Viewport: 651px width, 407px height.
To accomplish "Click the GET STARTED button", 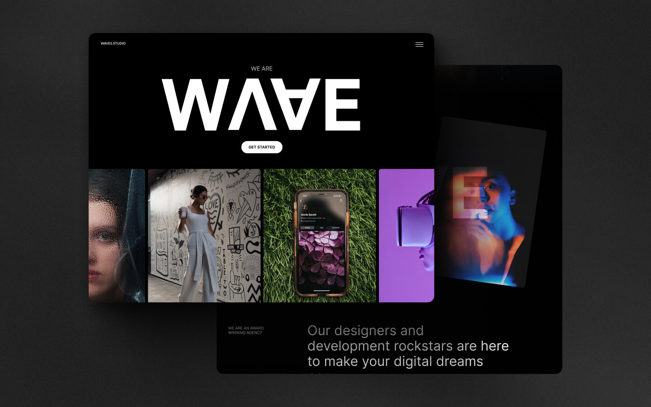I will click(262, 147).
